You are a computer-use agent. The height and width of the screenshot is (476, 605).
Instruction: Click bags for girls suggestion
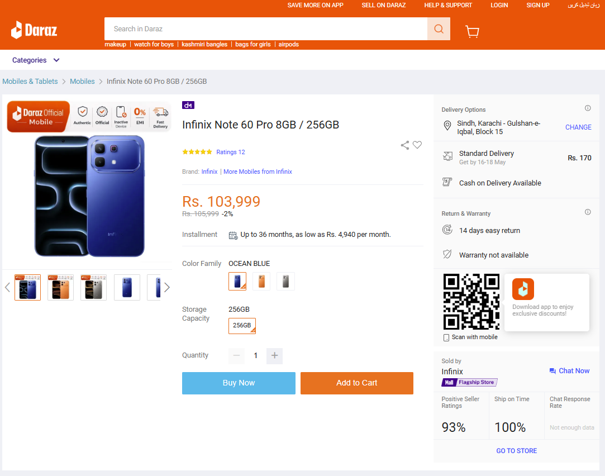click(x=253, y=44)
